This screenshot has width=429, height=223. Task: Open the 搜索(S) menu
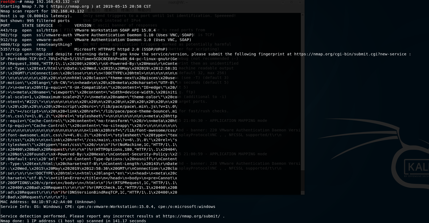pos(110,10)
